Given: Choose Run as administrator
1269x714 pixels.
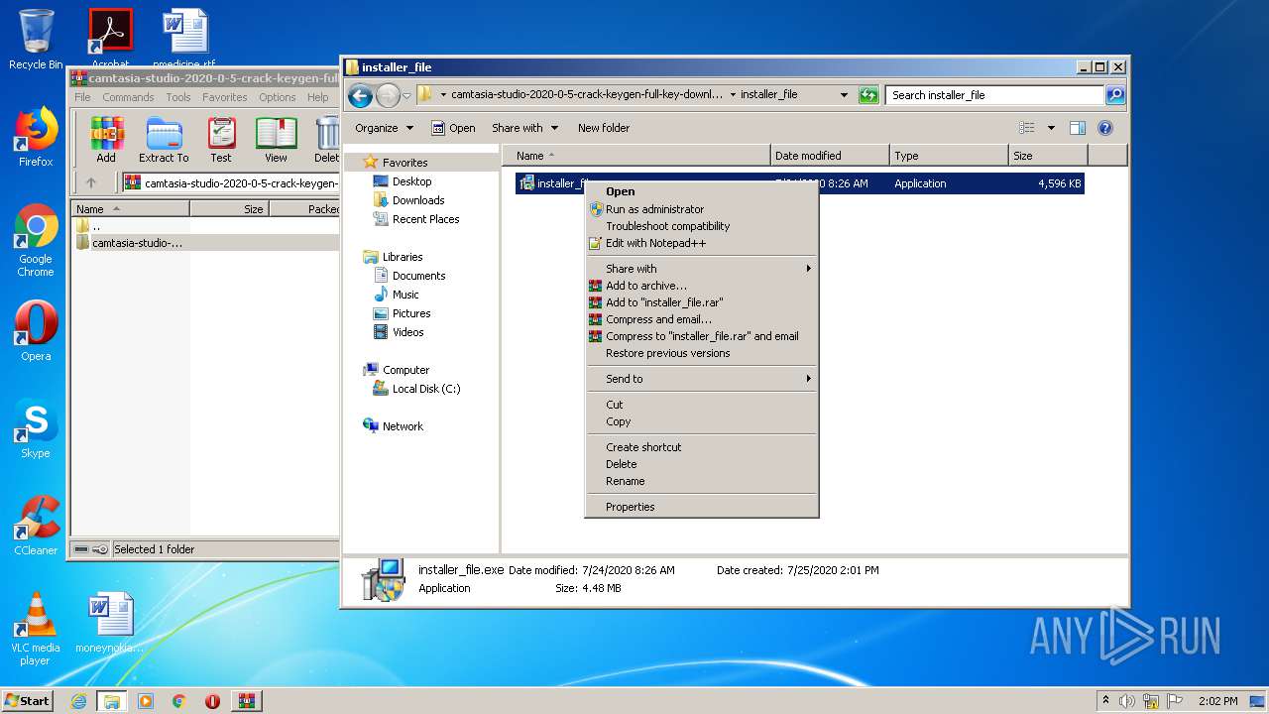Looking at the screenshot, I should (701, 209).
